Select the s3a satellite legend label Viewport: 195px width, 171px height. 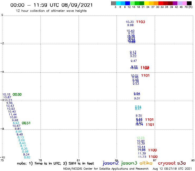182,163
